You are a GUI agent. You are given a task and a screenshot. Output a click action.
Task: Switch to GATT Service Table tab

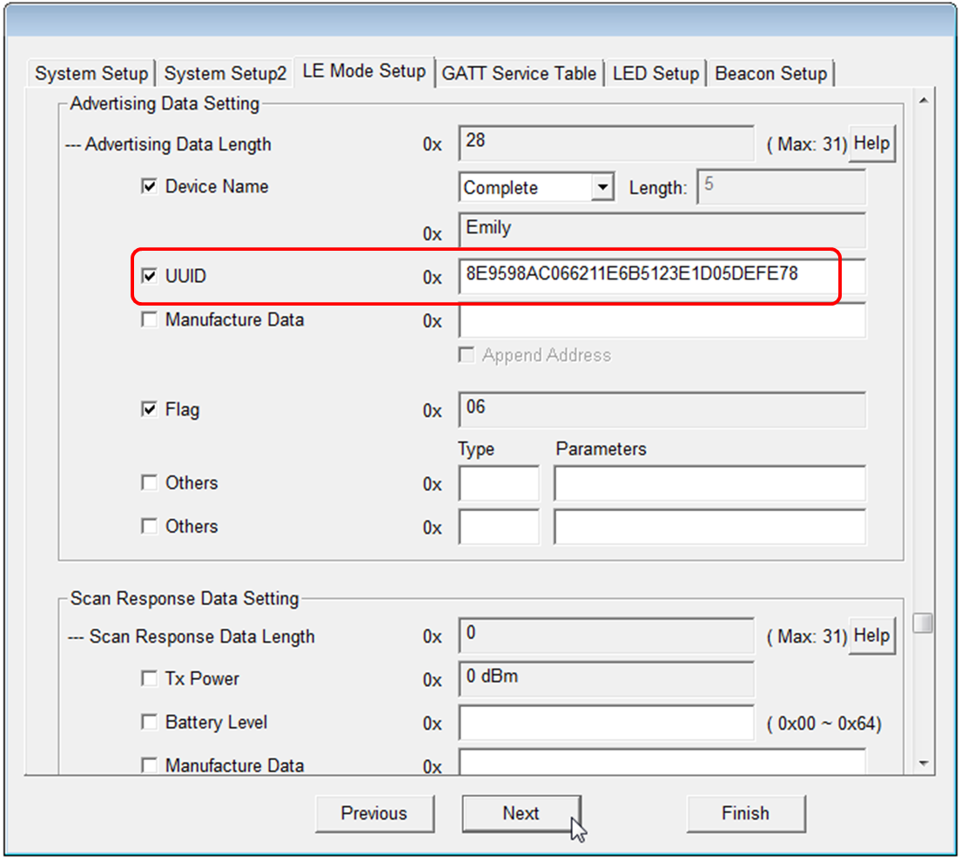tap(519, 74)
